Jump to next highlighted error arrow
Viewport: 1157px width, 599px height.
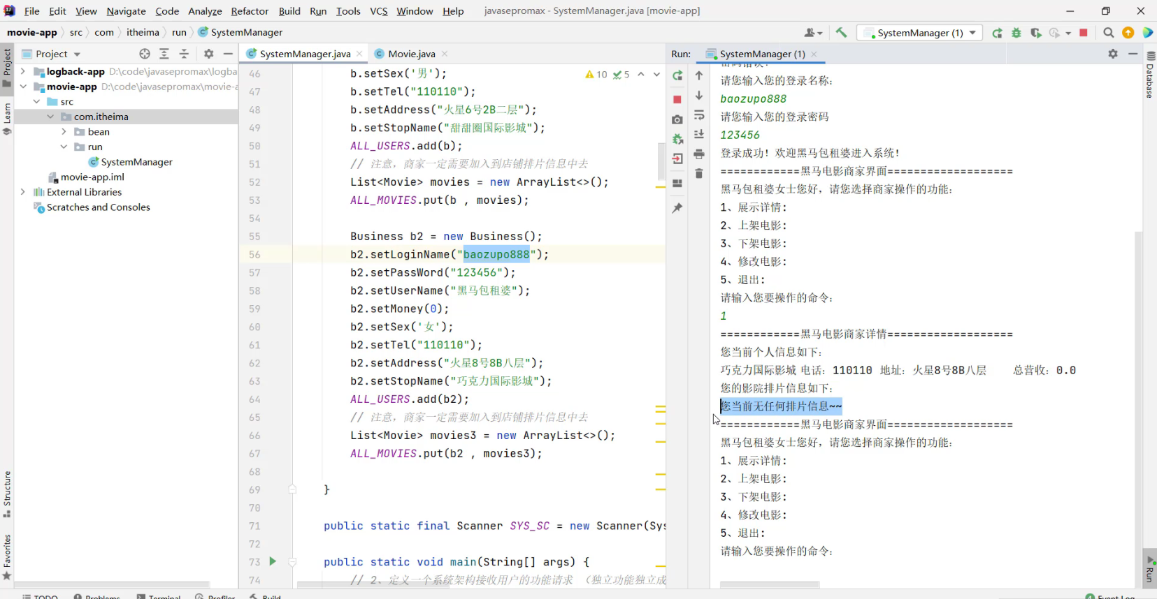click(x=656, y=74)
